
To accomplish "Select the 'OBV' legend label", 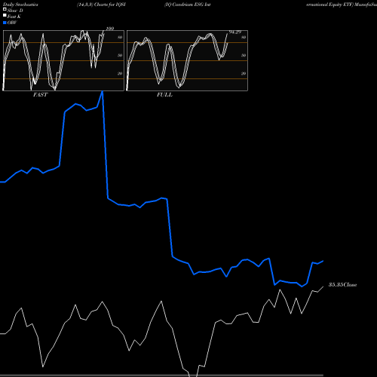I will point(12,23).
